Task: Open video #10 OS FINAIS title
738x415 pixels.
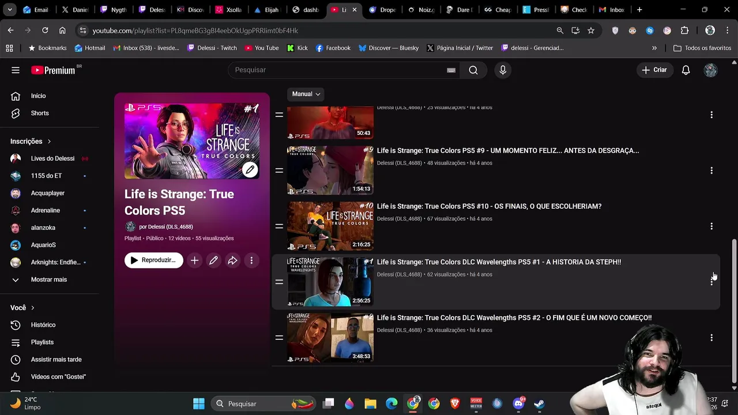Action: (x=489, y=206)
